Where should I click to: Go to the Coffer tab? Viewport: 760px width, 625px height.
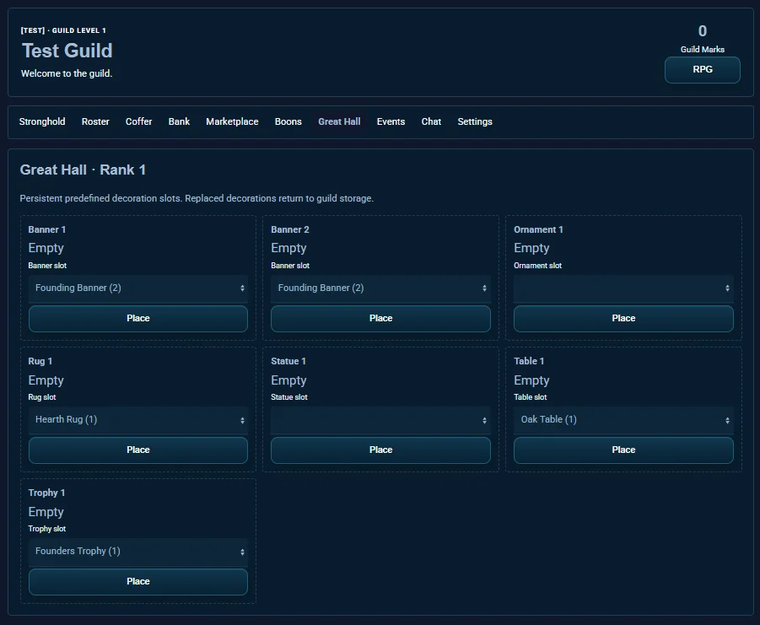pos(138,121)
